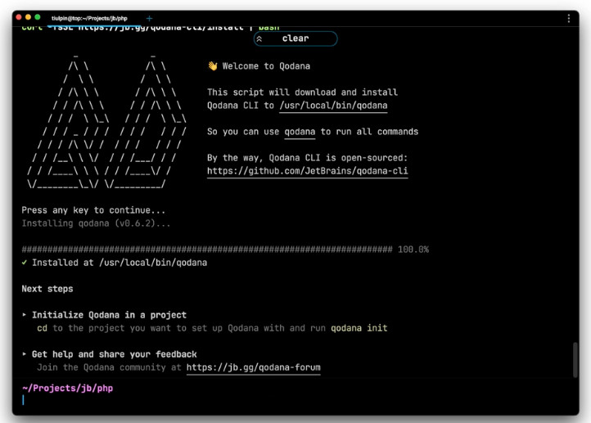Open the GitHub JetBrains/qodana-cli link
Image resolution: width=591 pixels, height=423 pixels.
pyautogui.click(x=307, y=171)
